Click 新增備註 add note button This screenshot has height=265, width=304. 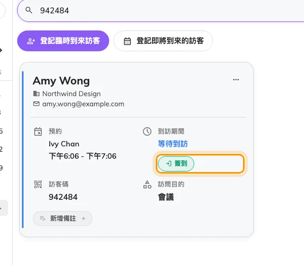pyautogui.click(x=63, y=219)
